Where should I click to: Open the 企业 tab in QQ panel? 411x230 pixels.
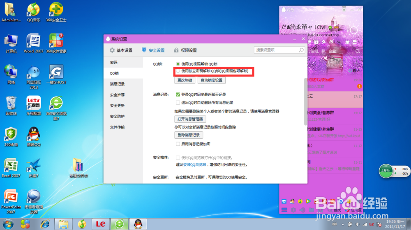(x=332, y=51)
